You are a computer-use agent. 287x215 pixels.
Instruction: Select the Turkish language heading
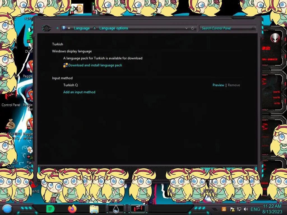tap(57, 44)
